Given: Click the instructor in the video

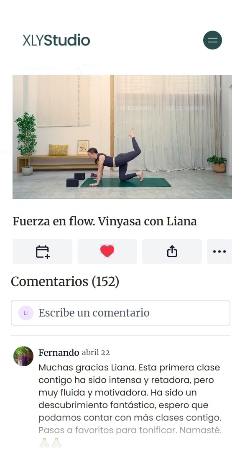Looking at the screenshot, I should [116, 157].
